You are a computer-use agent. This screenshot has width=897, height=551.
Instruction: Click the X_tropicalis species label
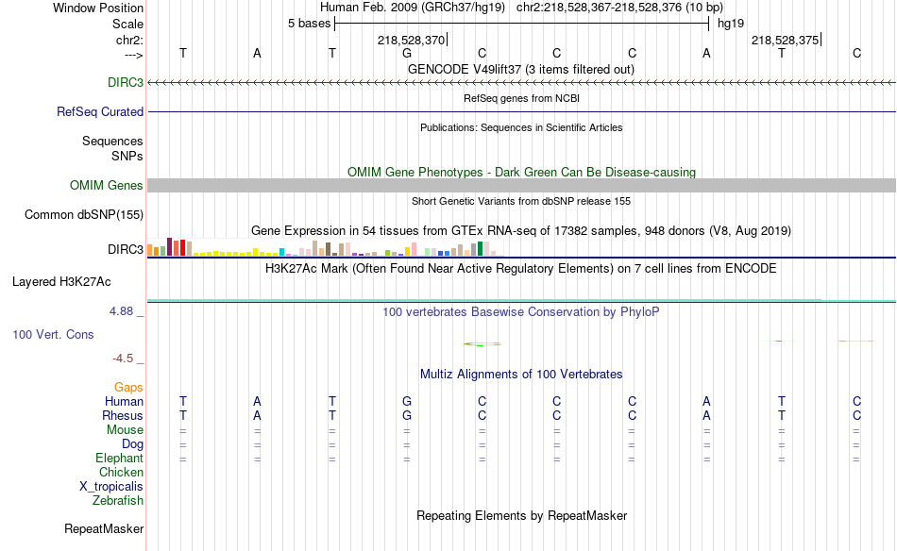coord(111,487)
